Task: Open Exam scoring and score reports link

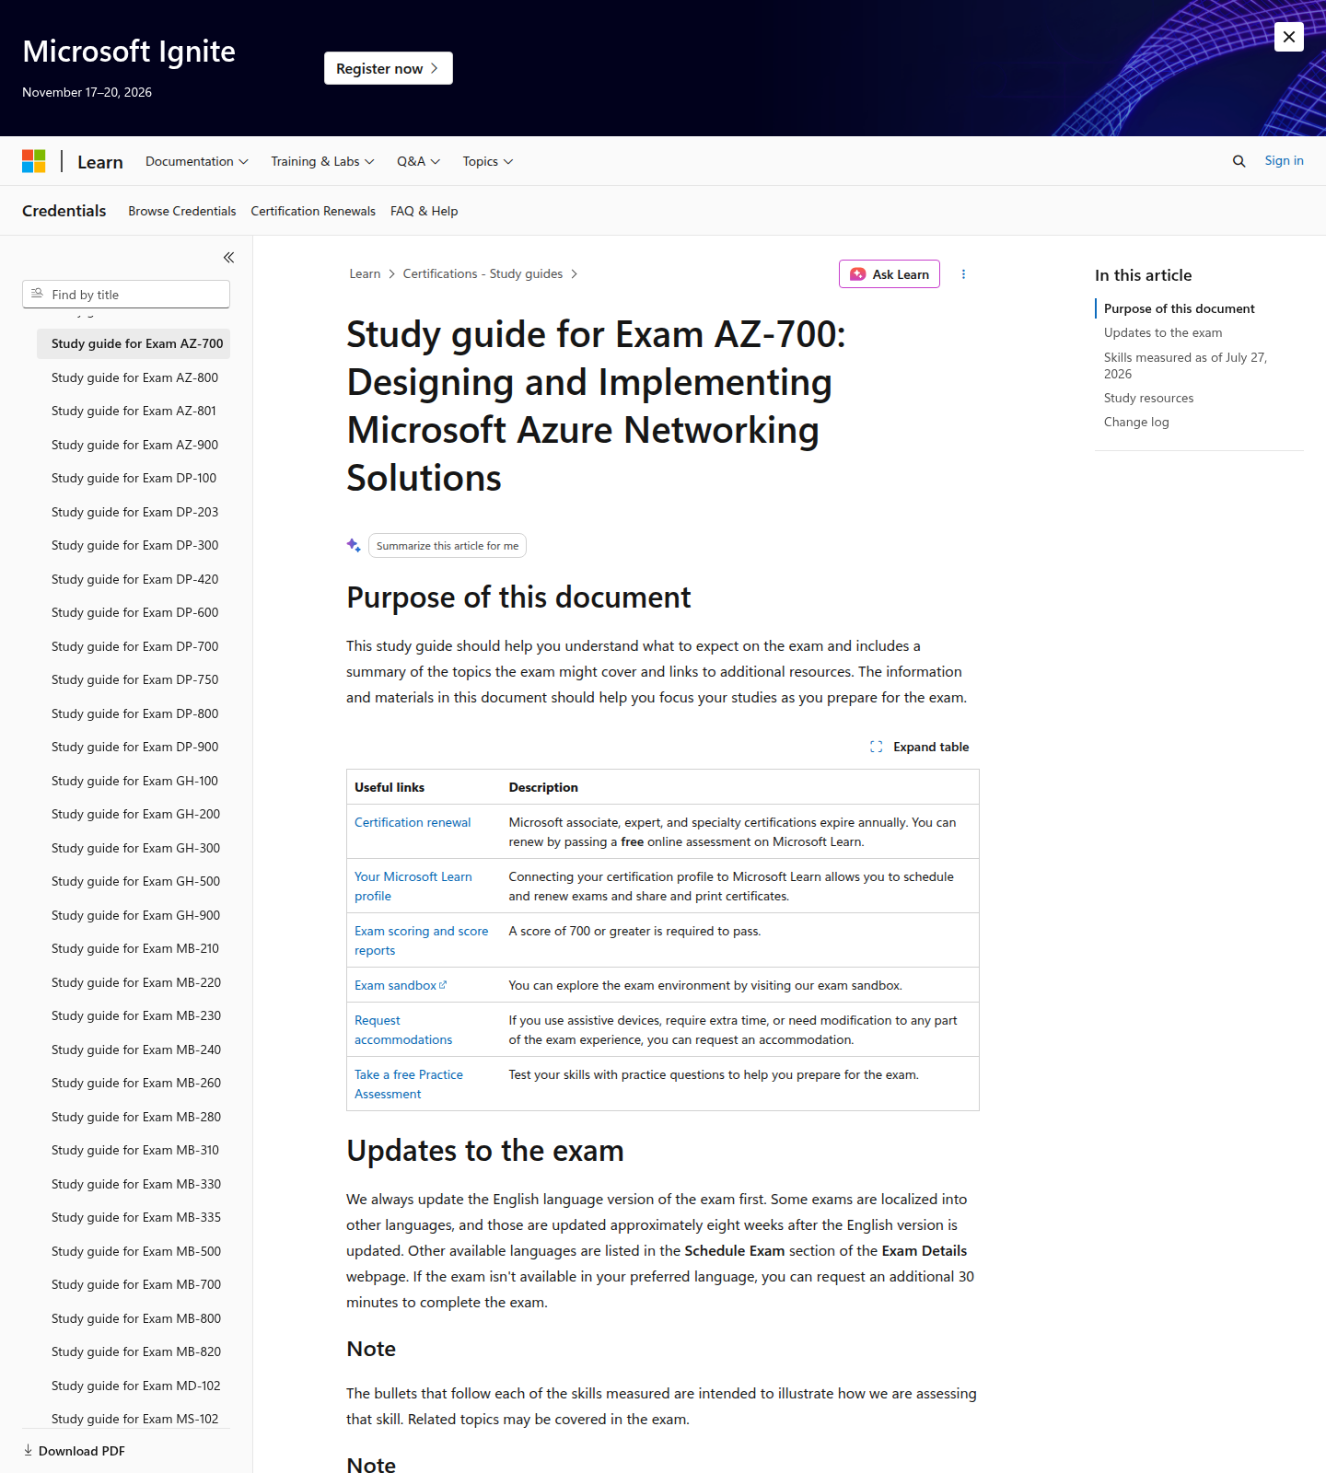Action: 422,940
